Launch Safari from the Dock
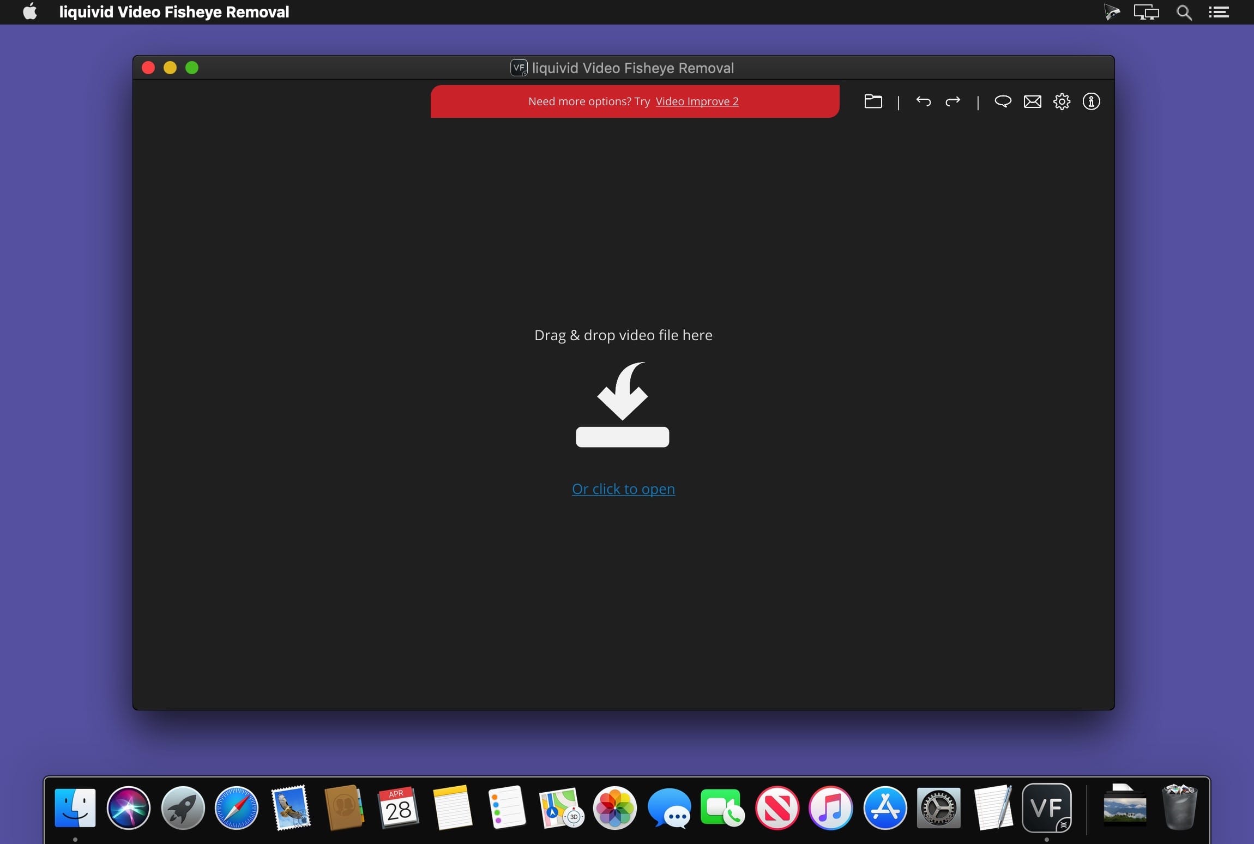Viewport: 1254px width, 844px height. point(237,807)
